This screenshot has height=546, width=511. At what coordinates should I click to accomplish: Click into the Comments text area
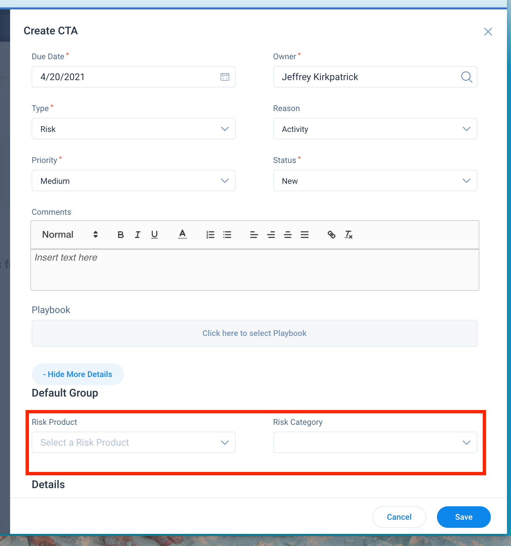(255, 270)
